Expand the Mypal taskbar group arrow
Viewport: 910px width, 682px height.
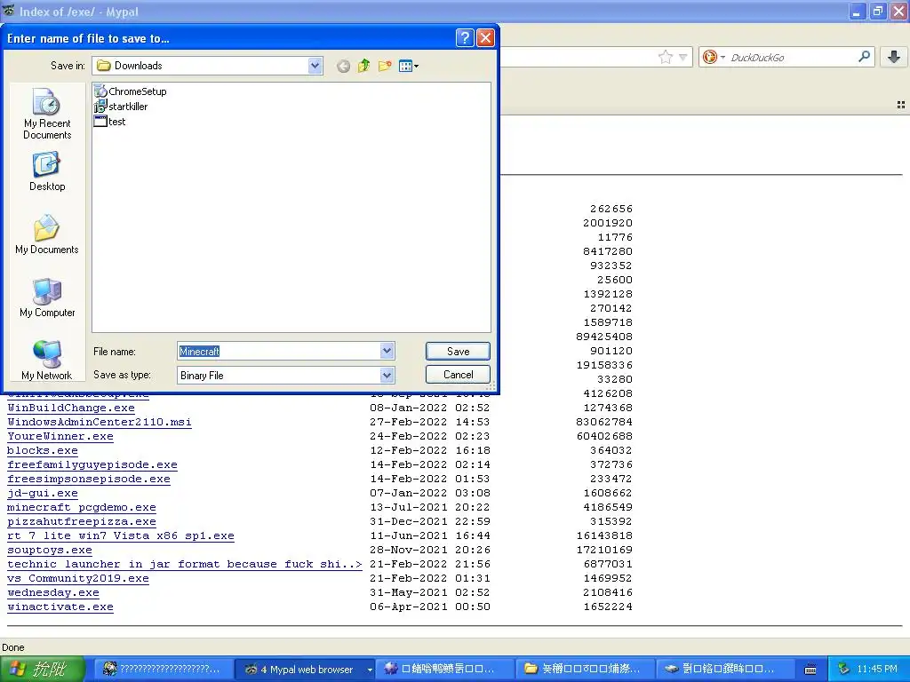(369, 670)
